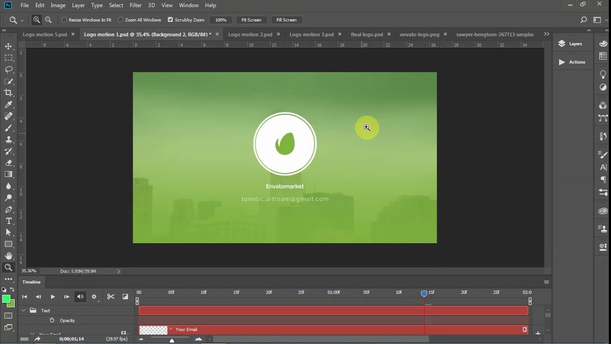The width and height of the screenshot is (611, 344).
Task: Toggle Quick Mask mode
Action: (9, 316)
